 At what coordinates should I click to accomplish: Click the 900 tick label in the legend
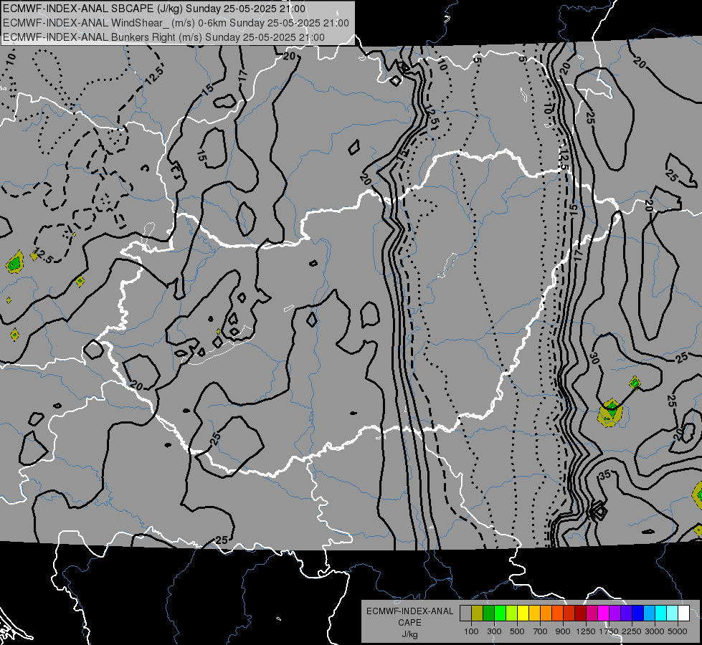coord(563,631)
